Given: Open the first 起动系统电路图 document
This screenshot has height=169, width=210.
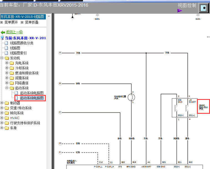Looking at the screenshot, I should pos(32,93).
